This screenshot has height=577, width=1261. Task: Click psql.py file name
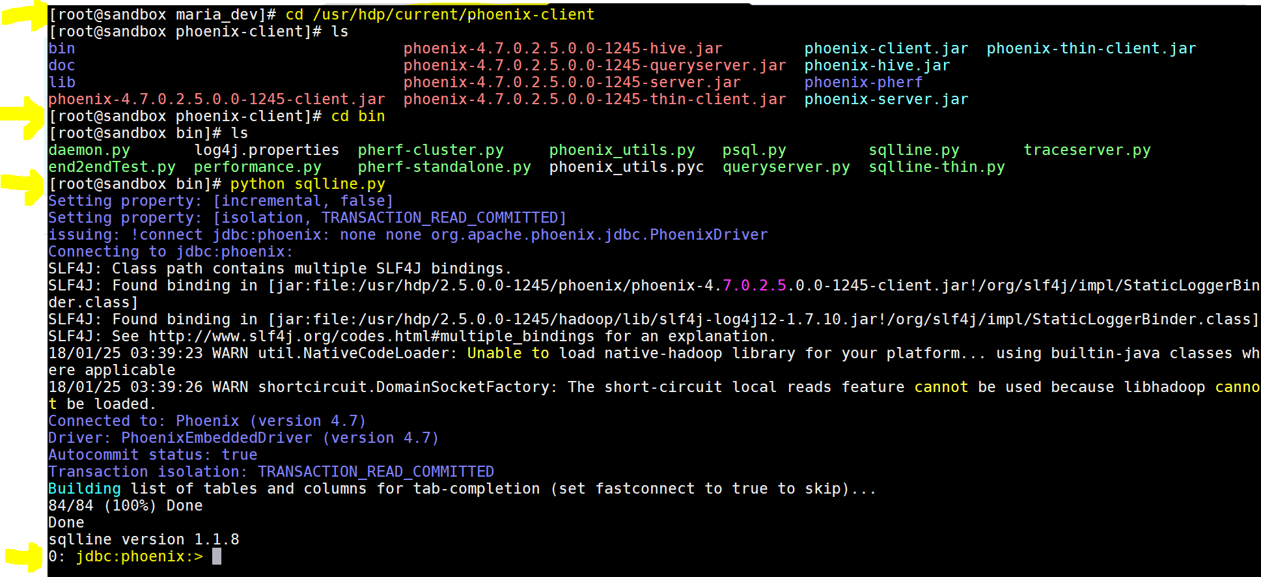point(755,150)
